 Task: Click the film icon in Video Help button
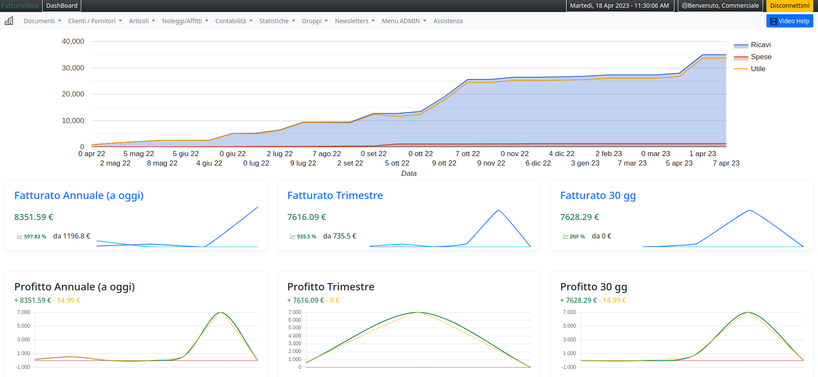[773, 21]
